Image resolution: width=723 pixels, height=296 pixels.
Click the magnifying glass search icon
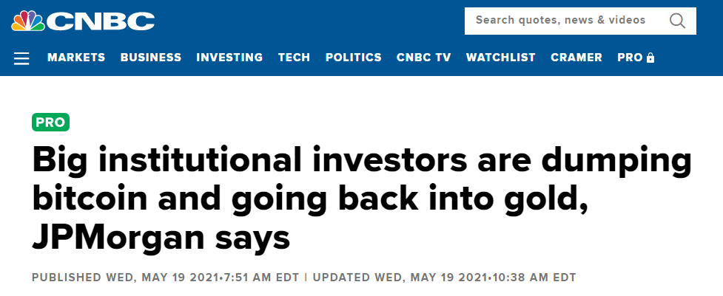(677, 21)
